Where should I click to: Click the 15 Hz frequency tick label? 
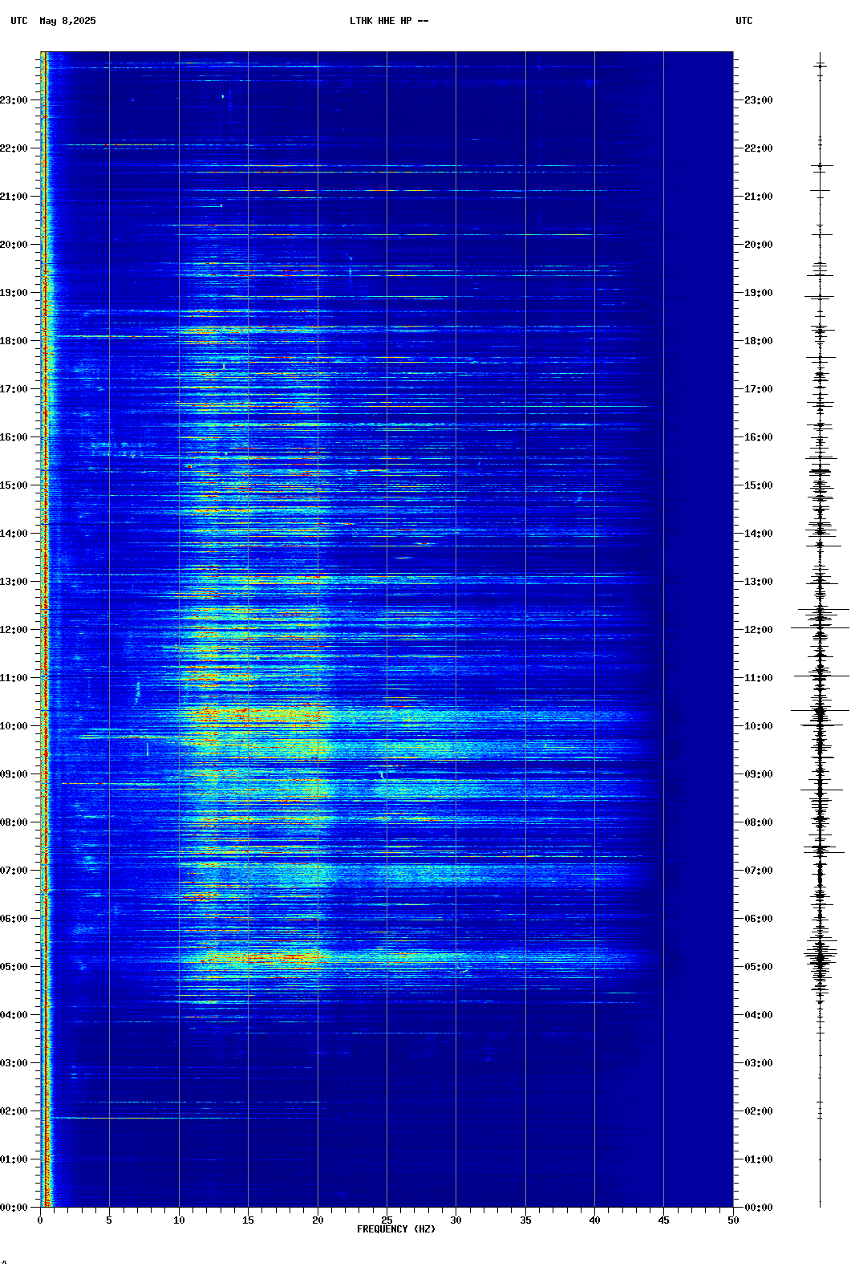point(248,1220)
